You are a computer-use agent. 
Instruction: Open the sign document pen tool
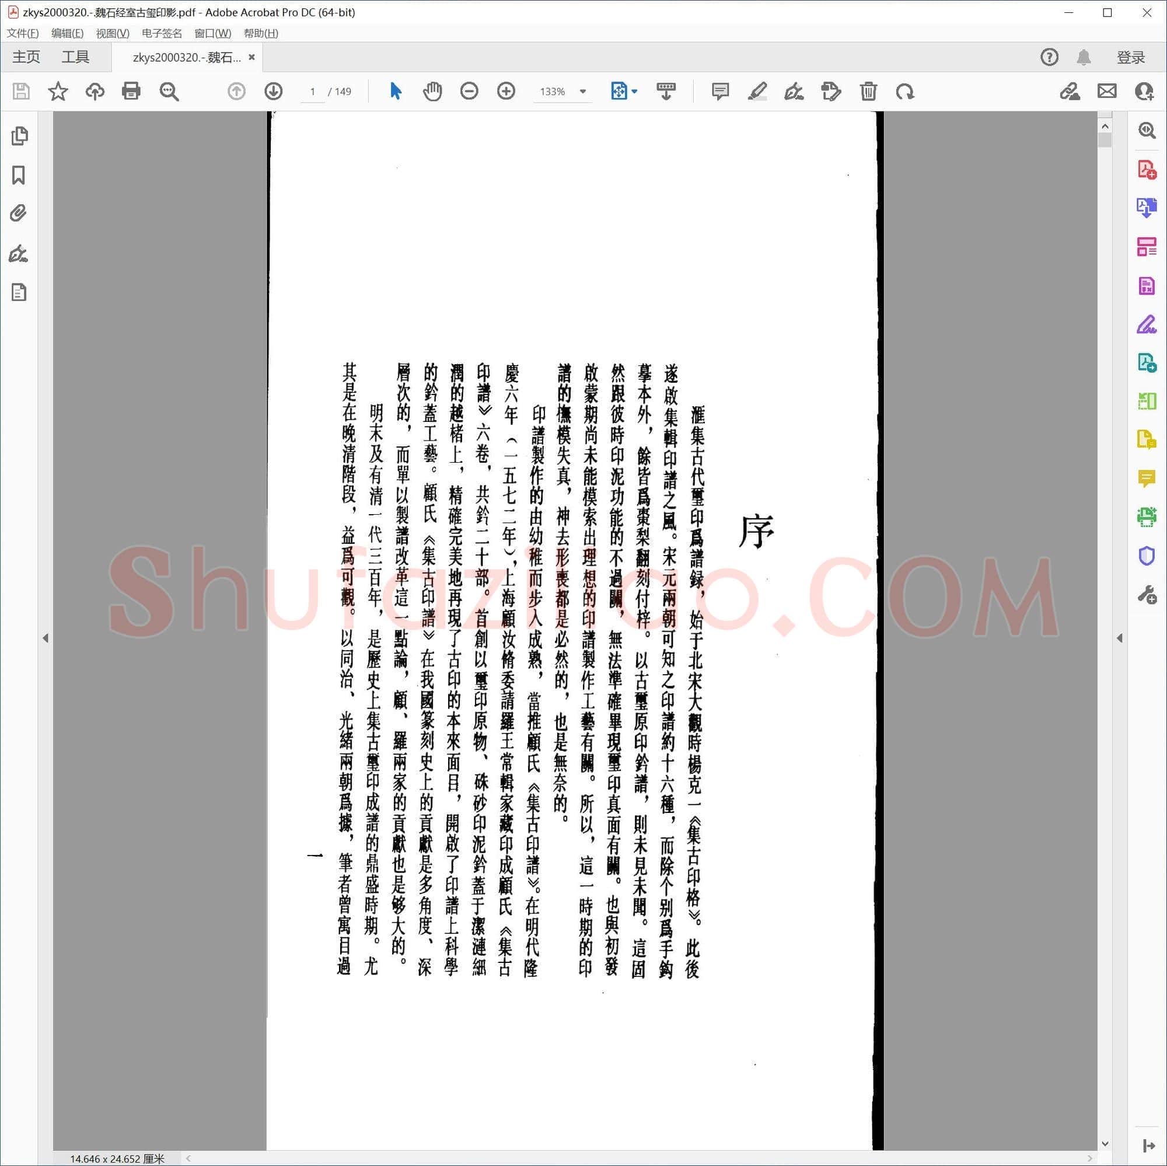(794, 91)
